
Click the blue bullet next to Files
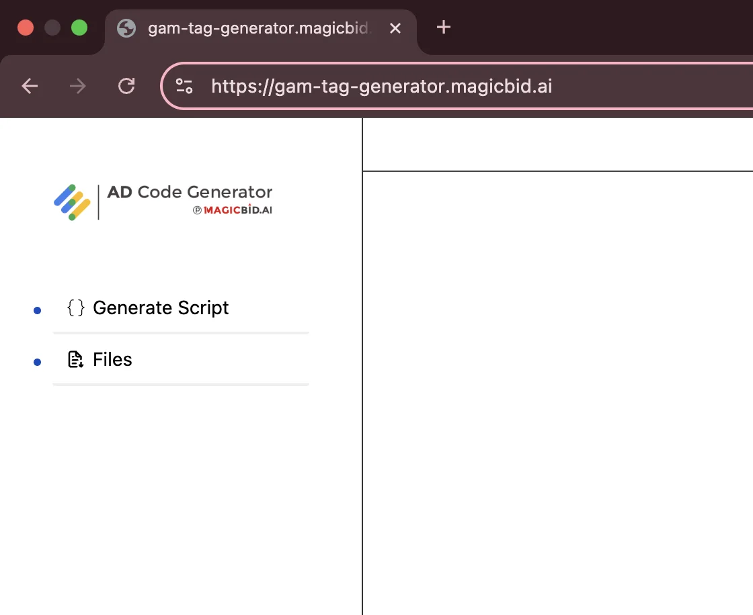coord(36,361)
